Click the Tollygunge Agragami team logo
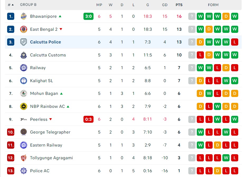The height and width of the screenshot is (177, 243). pos(24,158)
